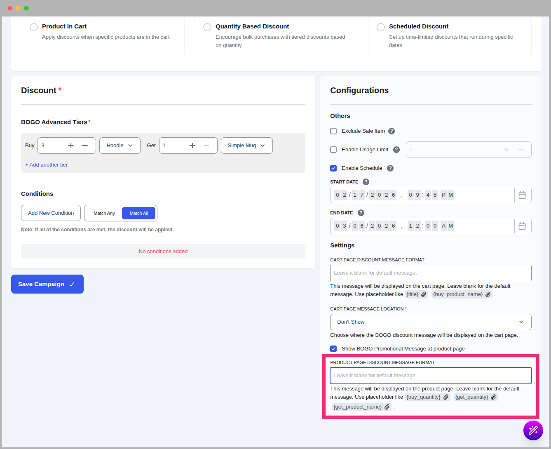Open the end date calendar picker
Viewport: 551px width, 449px height.
pos(522,226)
